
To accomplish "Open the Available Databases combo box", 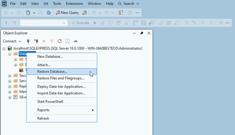I will tap(44, 23).
